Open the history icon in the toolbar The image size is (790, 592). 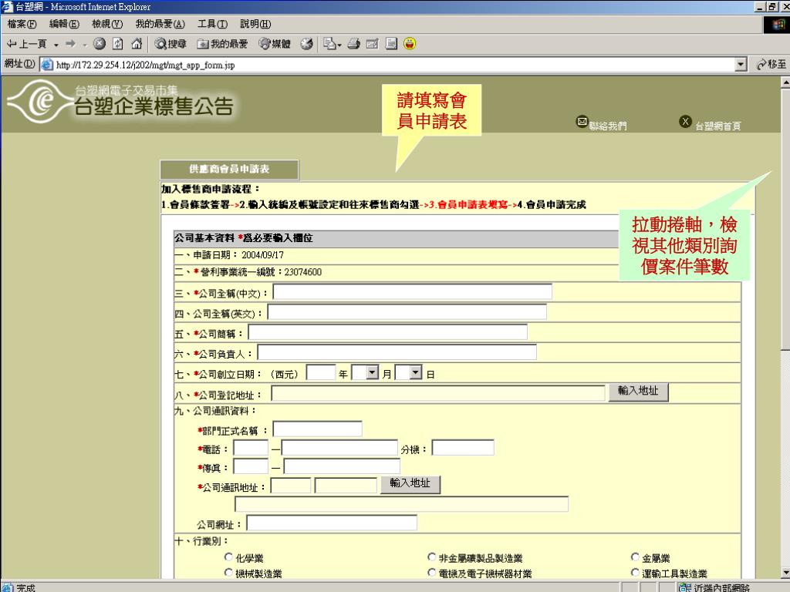306,44
